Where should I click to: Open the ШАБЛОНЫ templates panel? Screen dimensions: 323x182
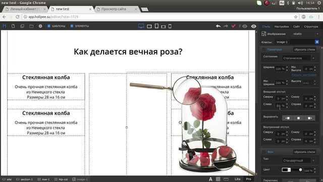(56, 26)
